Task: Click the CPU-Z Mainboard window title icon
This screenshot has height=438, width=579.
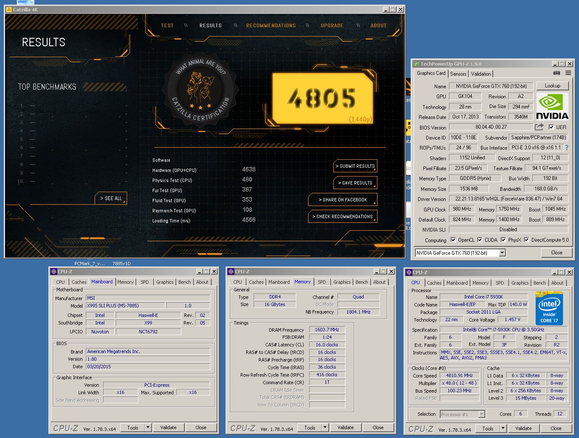Action: [54, 272]
